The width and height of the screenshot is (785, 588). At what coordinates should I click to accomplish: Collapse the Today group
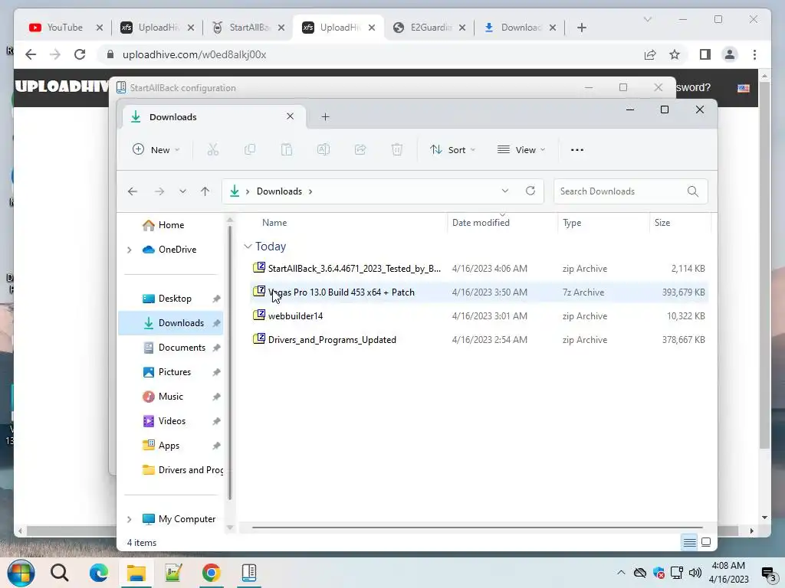248,247
